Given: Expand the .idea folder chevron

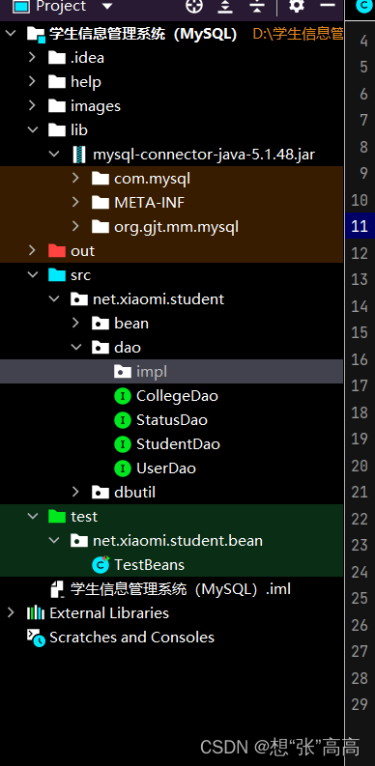Looking at the screenshot, I should (32, 58).
